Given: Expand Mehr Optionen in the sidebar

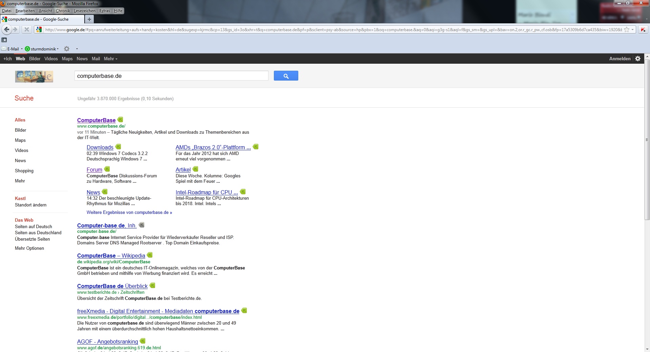Looking at the screenshot, I should click(x=29, y=248).
